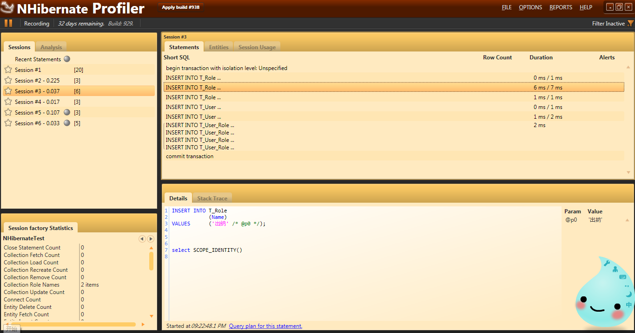Pause the profiler recording

(8, 23)
